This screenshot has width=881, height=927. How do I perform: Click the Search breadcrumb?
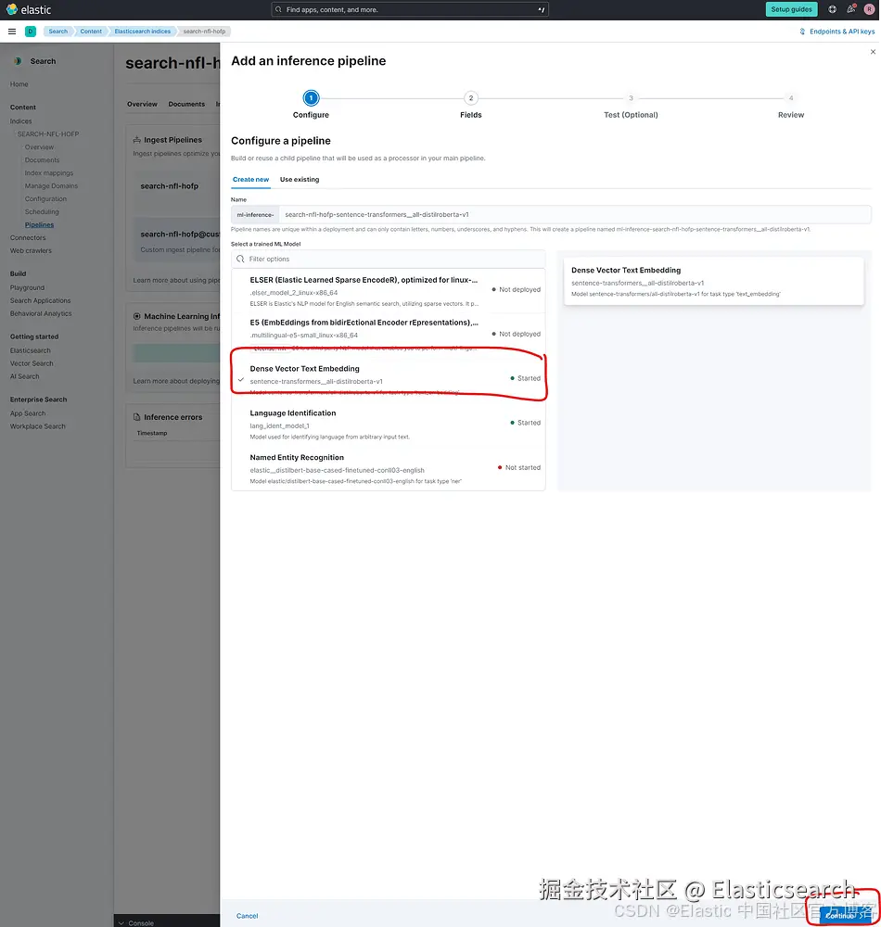point(57,32)
